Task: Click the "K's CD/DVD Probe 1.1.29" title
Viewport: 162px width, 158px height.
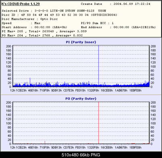Action: [21, 4]
